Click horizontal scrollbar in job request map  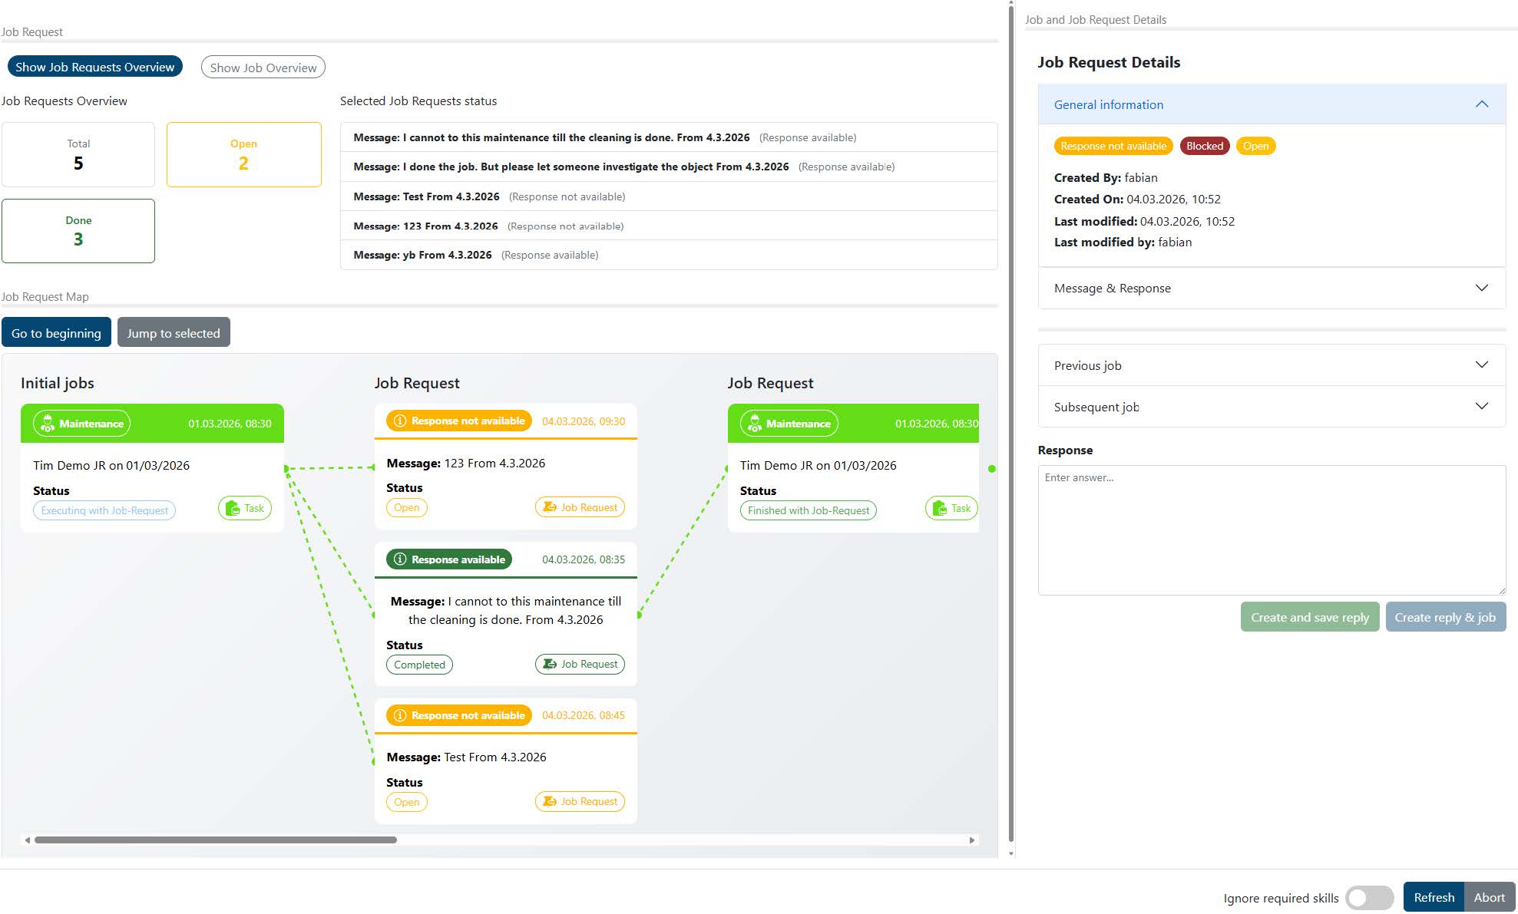[215, 840]
